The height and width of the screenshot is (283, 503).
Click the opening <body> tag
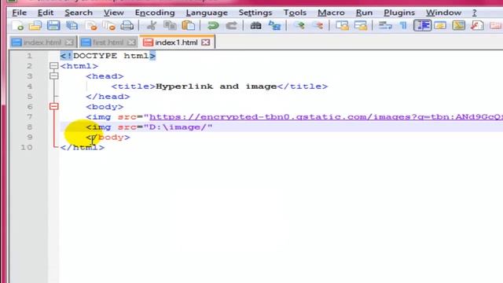(105, 107)
